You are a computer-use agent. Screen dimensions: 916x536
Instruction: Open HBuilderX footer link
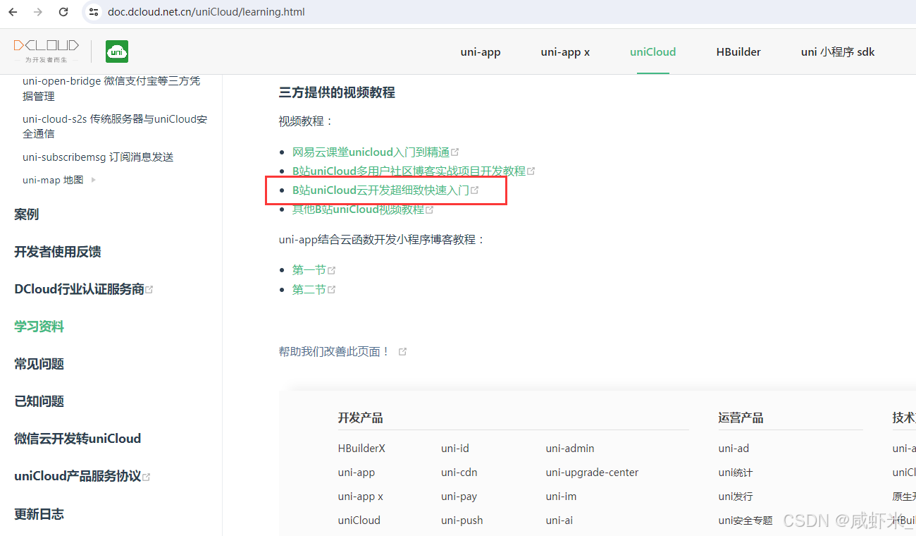pyautogui.click(x=361, y=449)
